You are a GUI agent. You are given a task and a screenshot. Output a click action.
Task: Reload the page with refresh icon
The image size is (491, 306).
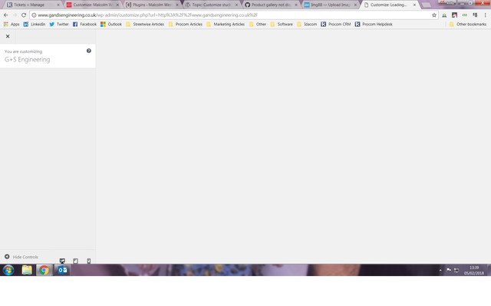(x=24, y=15)
